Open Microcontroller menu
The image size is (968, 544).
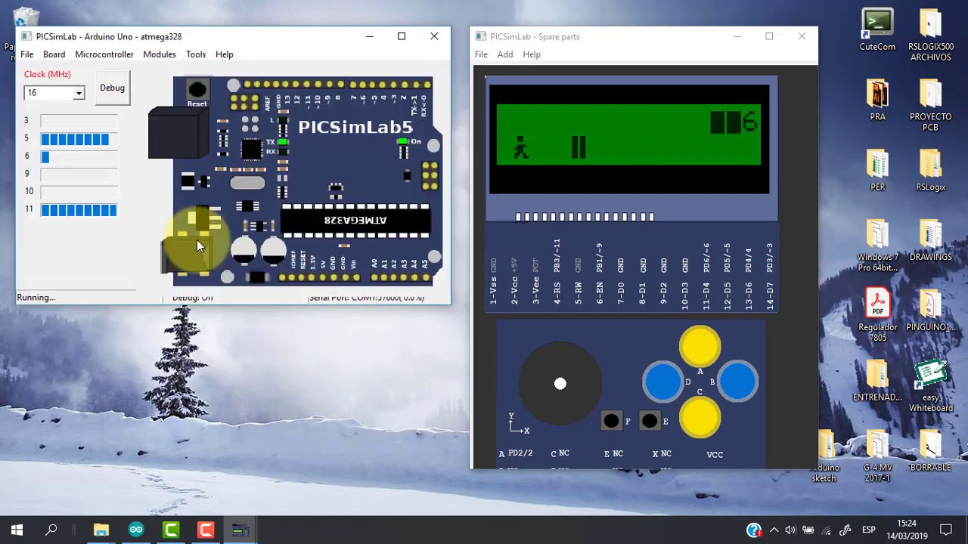[x=104, y=54]
